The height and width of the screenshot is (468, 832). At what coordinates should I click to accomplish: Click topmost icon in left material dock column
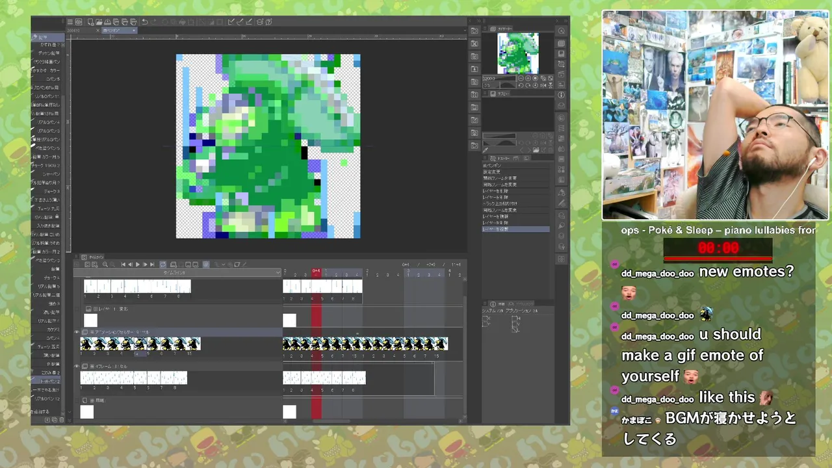tap(474, 31)
